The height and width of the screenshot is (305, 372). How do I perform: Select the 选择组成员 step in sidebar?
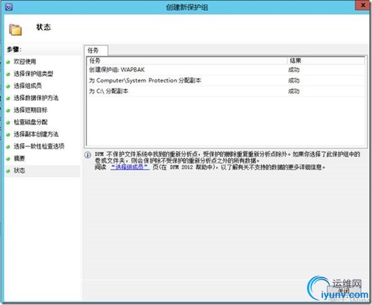28,86
